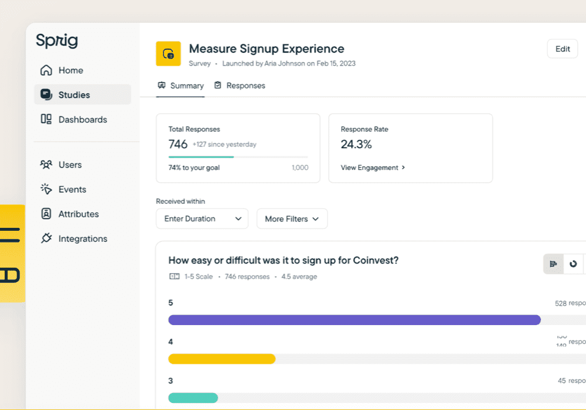Screen dimensions: 586x410
Task: Select the Summary tab
Action: (180, 86)
